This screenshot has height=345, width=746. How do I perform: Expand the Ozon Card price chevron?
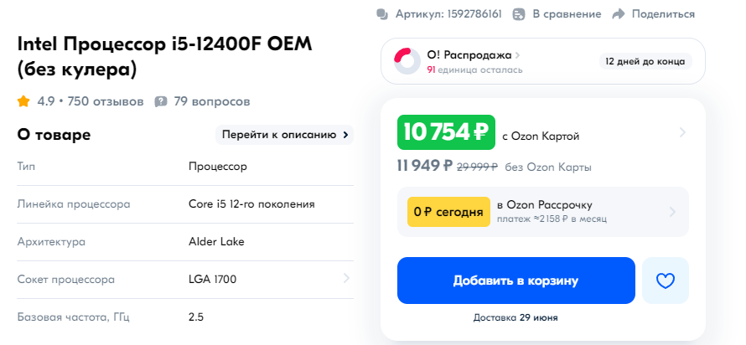pos(682,132)
